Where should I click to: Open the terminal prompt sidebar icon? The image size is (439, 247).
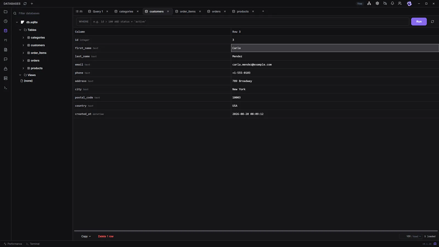pos(5,88)
